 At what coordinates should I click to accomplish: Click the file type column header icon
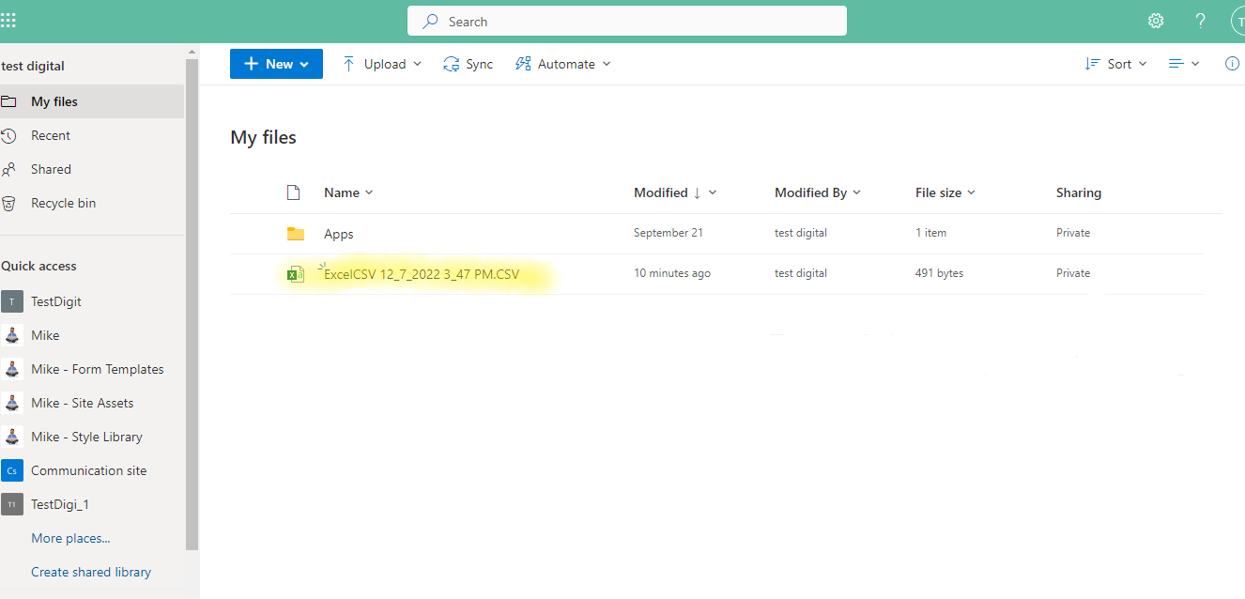294,192
